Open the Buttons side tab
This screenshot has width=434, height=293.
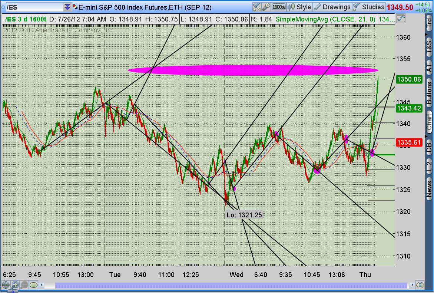click(429, 93)
